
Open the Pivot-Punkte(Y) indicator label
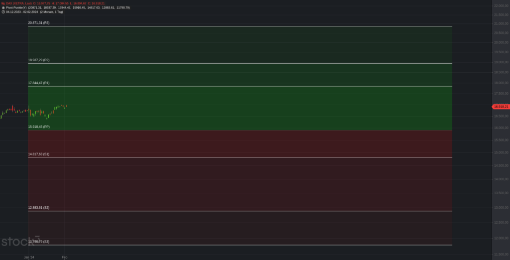(16, 7)
